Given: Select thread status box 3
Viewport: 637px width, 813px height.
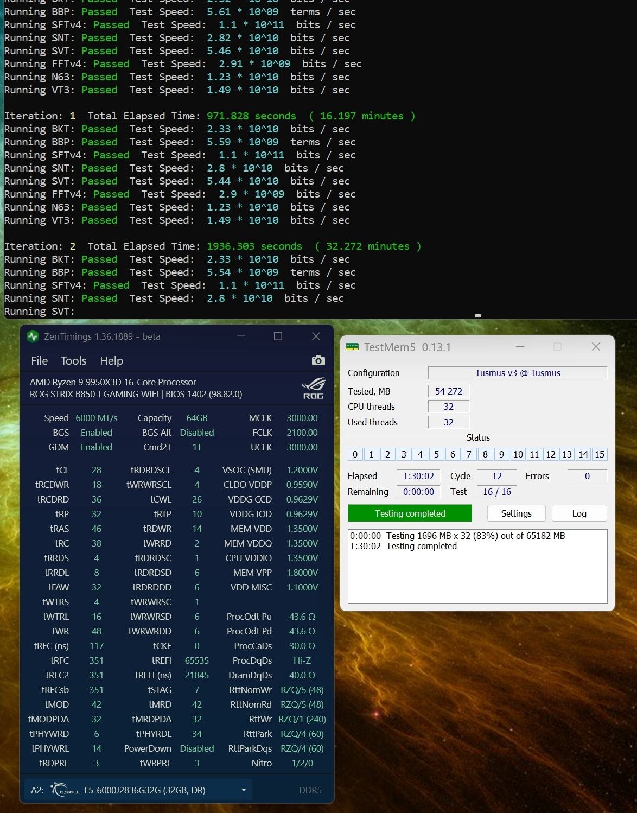Looking at the screenshot, I should [x=404, y=454].
